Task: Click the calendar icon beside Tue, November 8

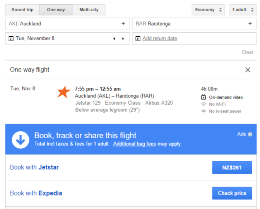Action: tap(11, 39)
